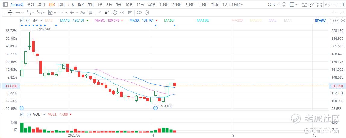Click the overlapping circles overlay icon

pos(140,13)
